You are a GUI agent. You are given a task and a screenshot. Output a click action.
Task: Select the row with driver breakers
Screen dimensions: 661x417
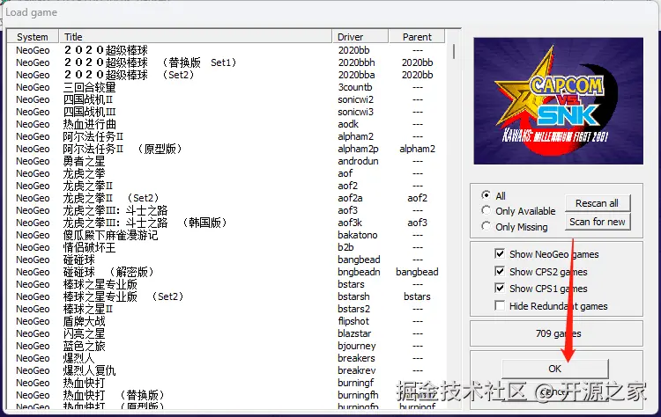tap(226, 358)
